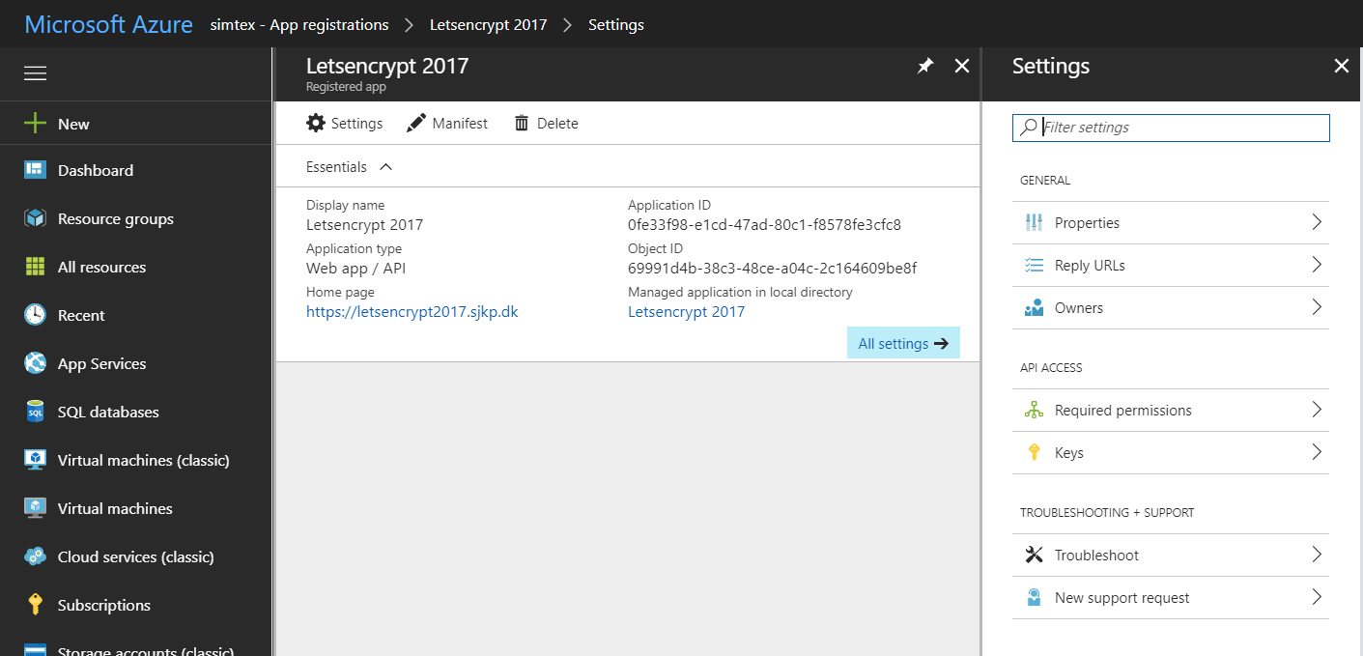Expand the Reply URLs row chevron
Screen dimensions: 1363x656
coord(1316,265)
